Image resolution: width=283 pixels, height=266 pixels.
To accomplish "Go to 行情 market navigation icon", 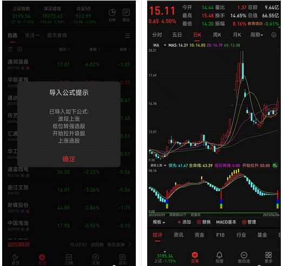I will [x=69, y=259].
